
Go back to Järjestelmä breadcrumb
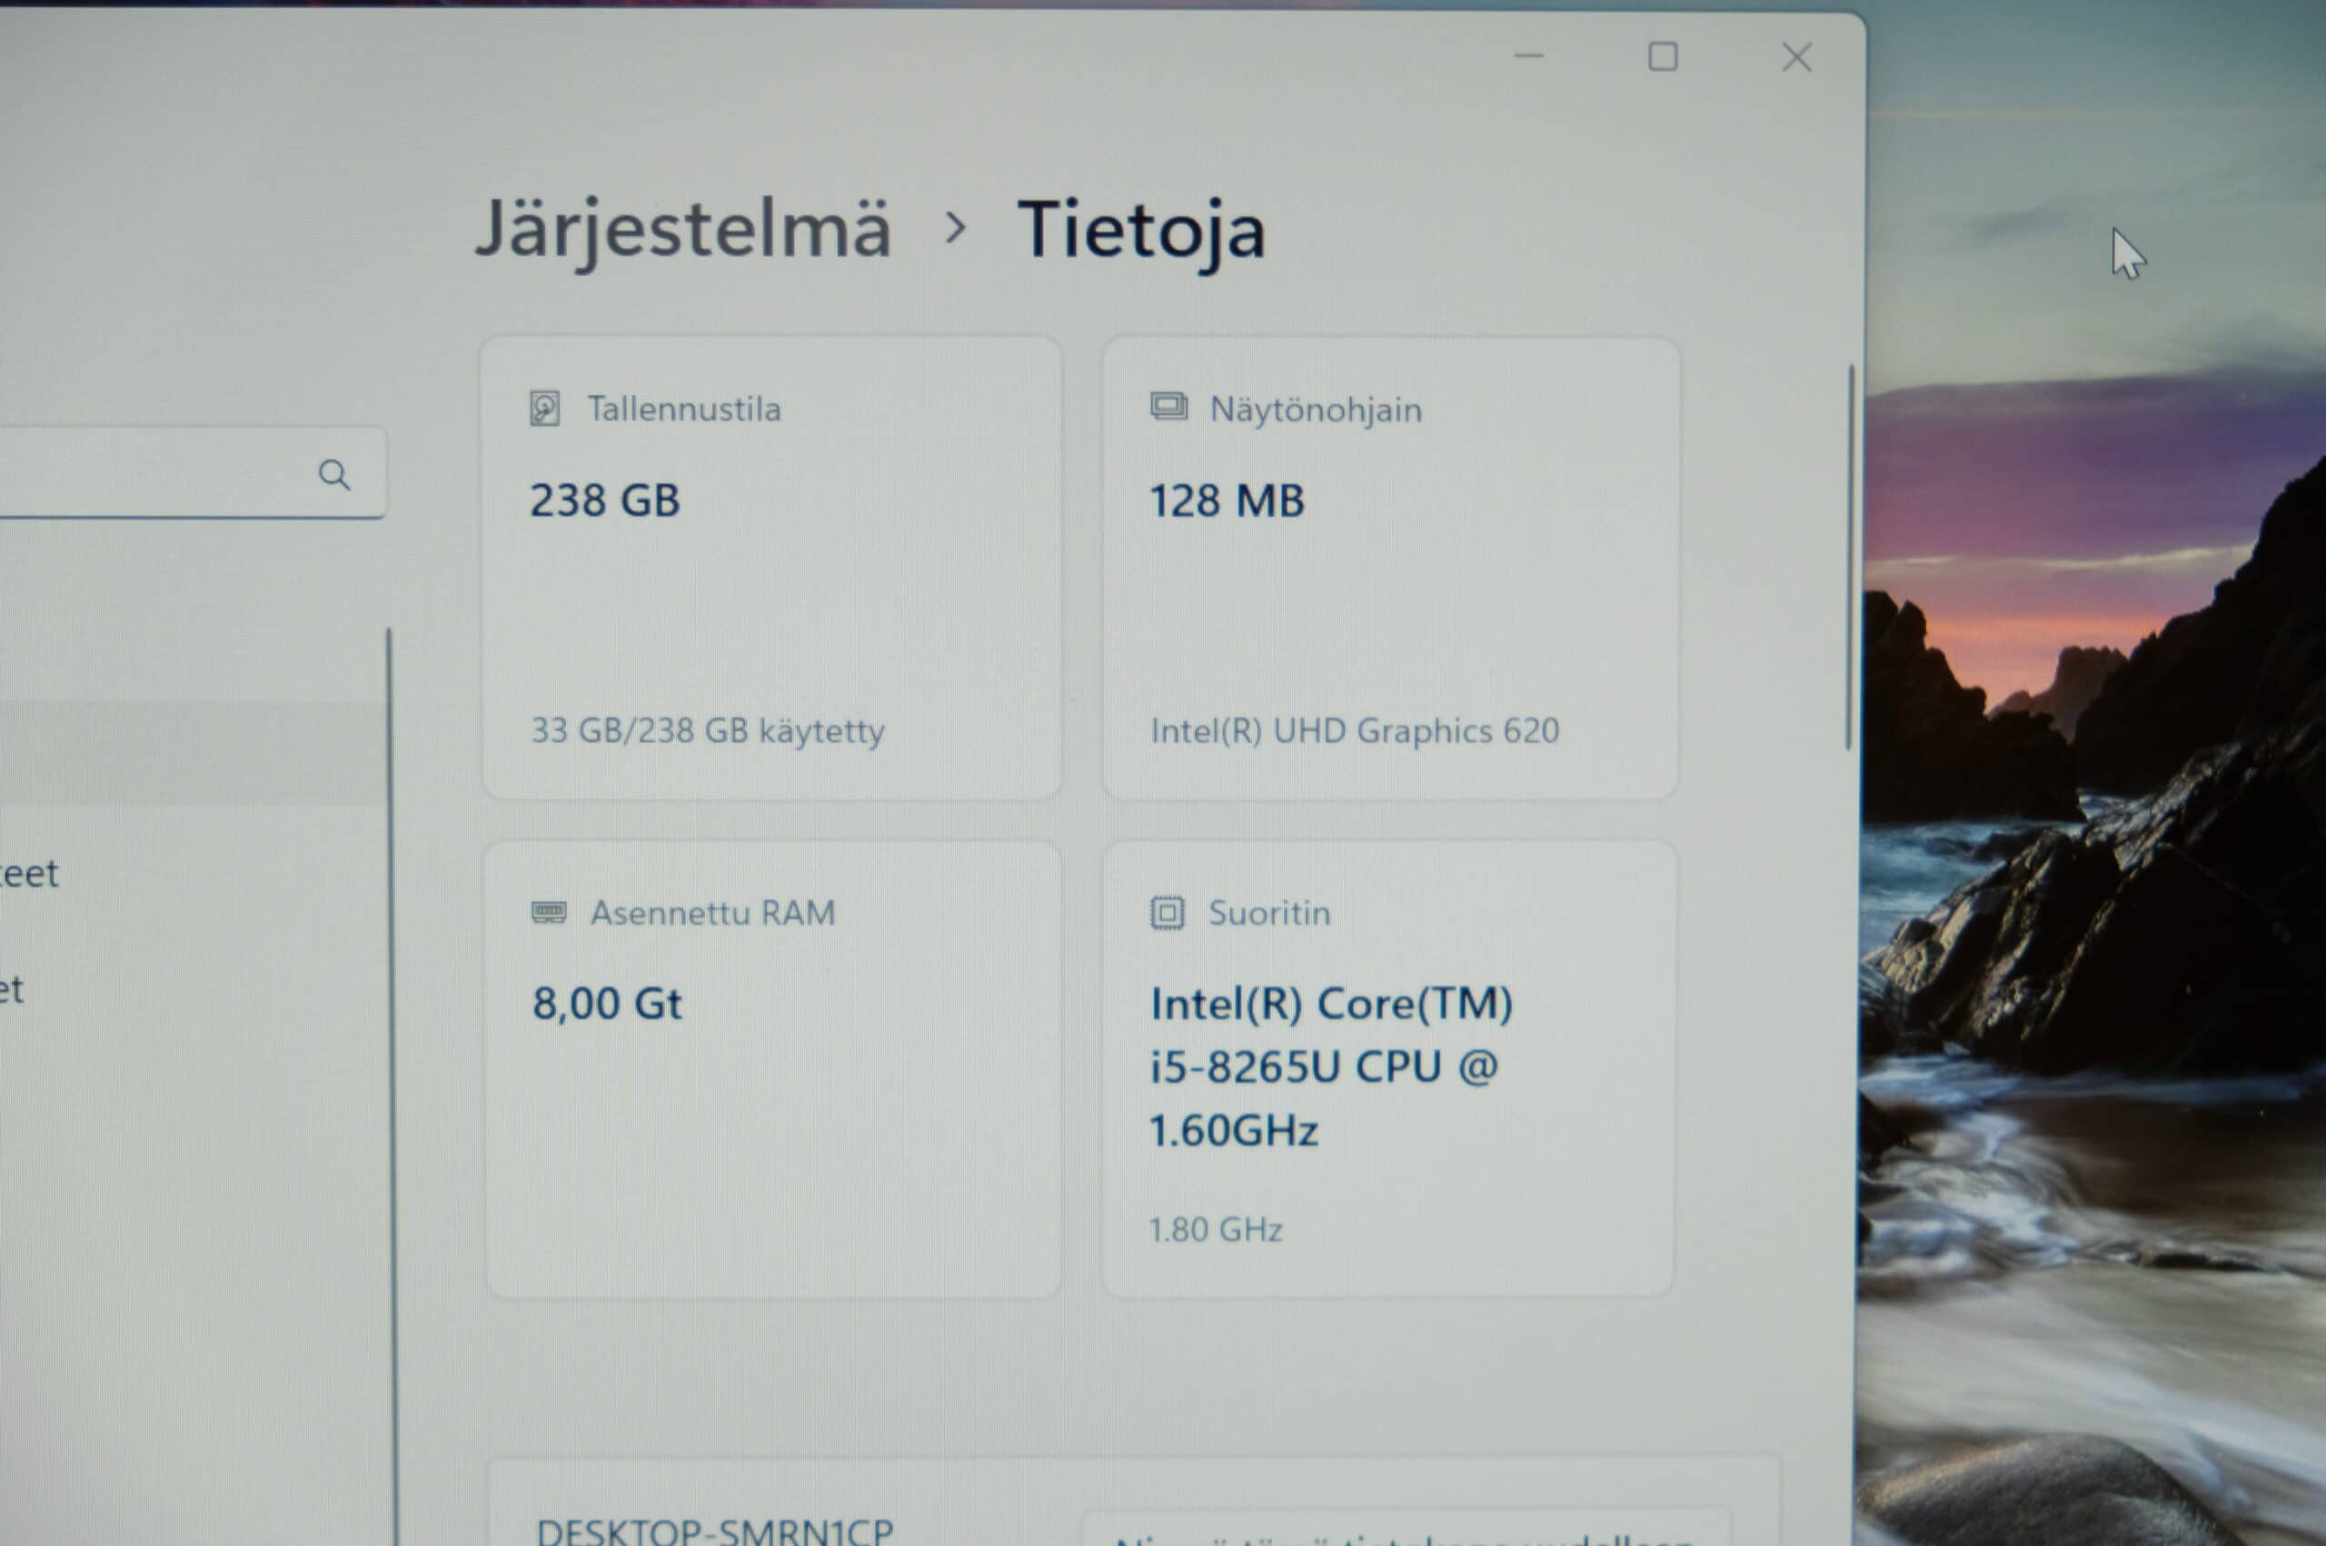(x=683, y=231)
